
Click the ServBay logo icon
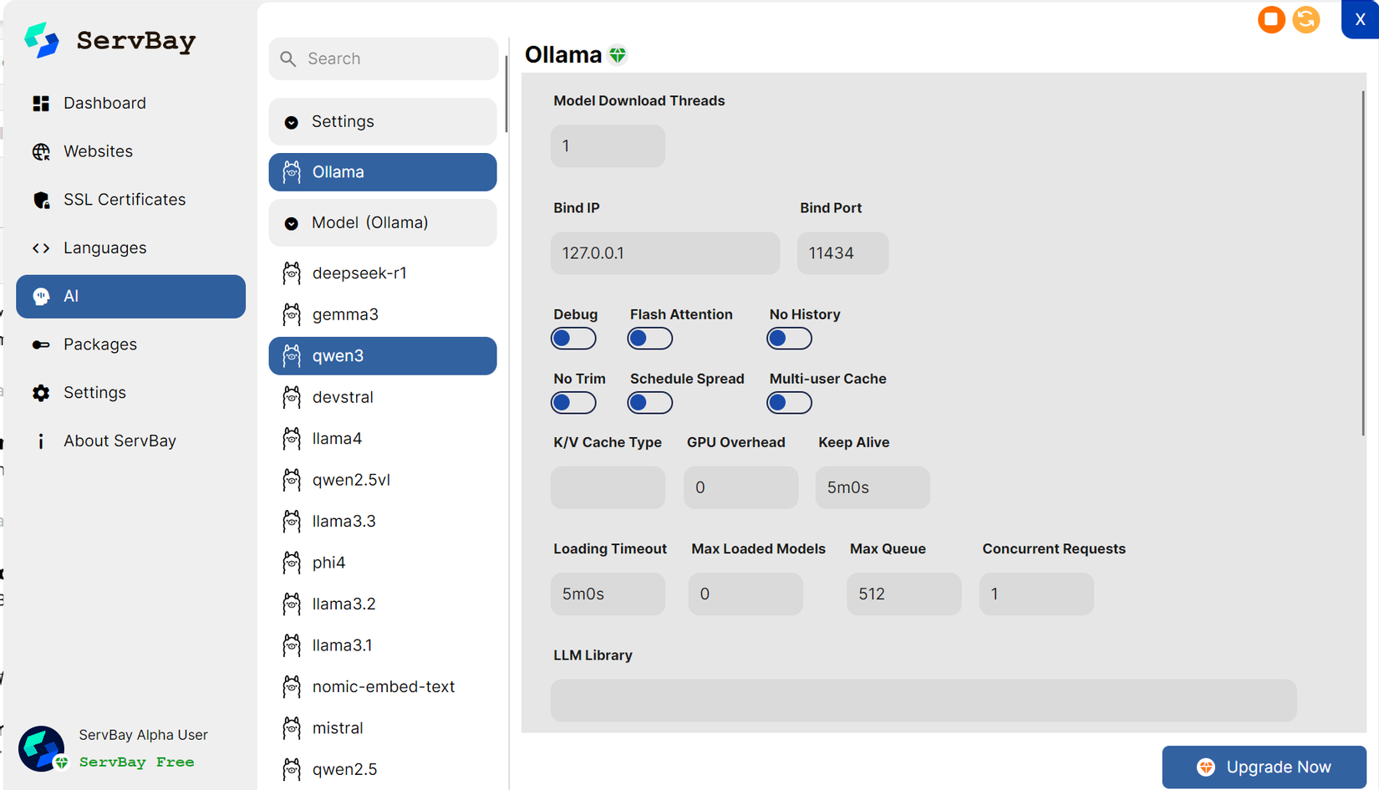tap(42, 40)
